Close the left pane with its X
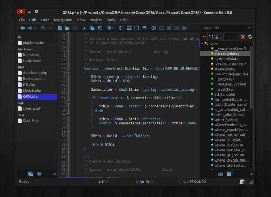Screen dimensions: 271x197 click(x=54, y=174)
